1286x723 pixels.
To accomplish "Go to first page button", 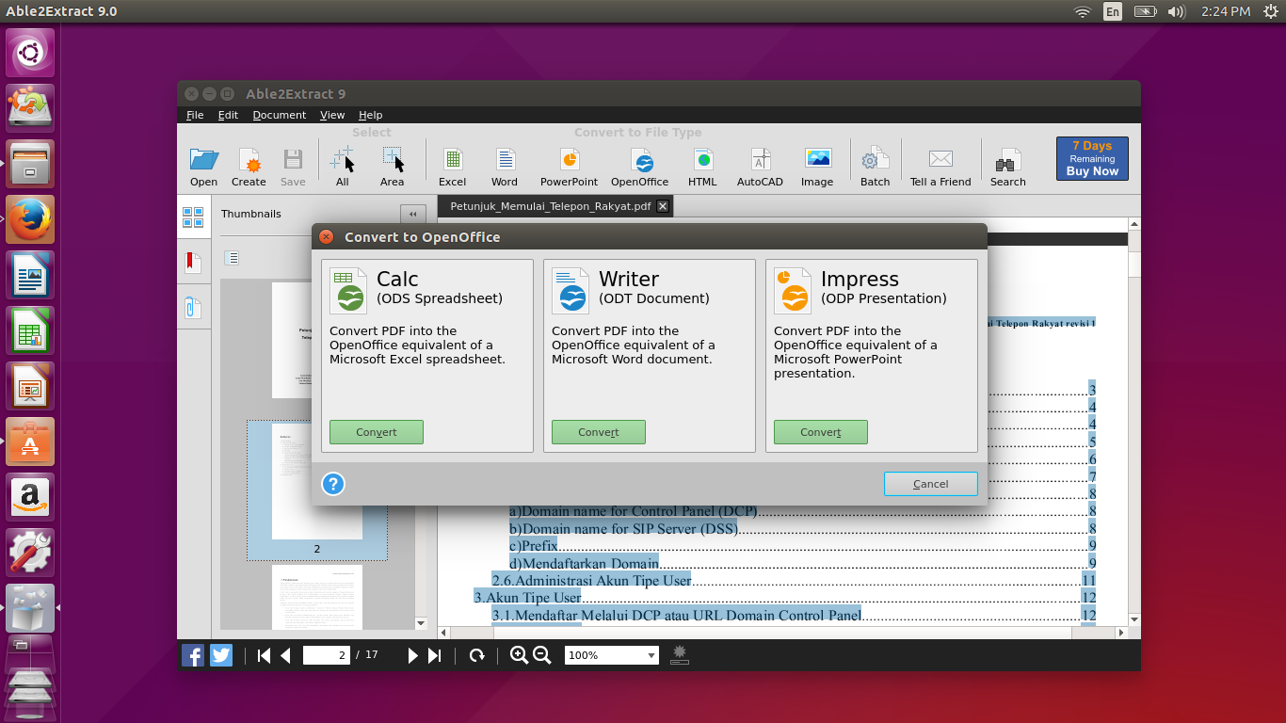I will [x=264, y=655].
